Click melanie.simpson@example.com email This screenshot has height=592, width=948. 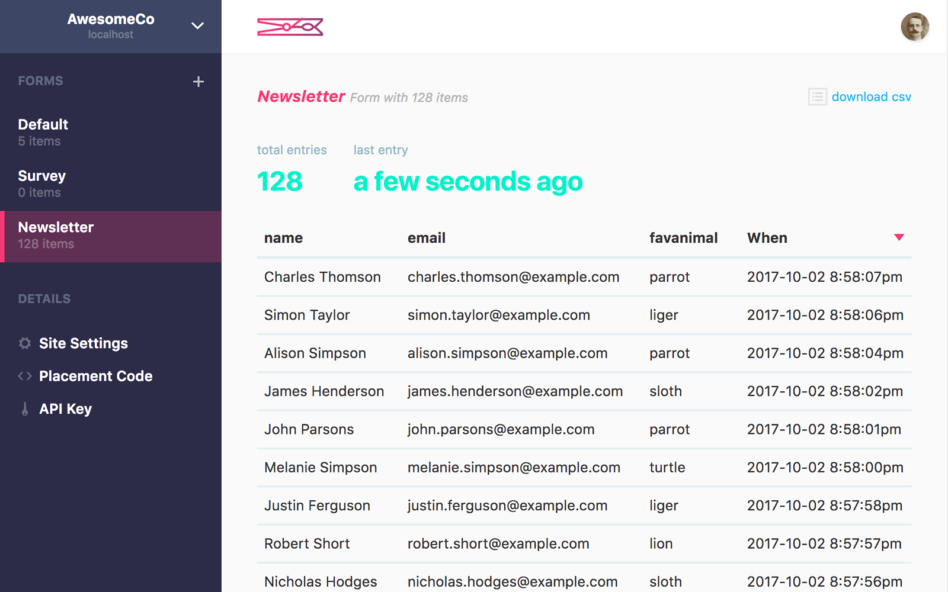click(514, 468)
